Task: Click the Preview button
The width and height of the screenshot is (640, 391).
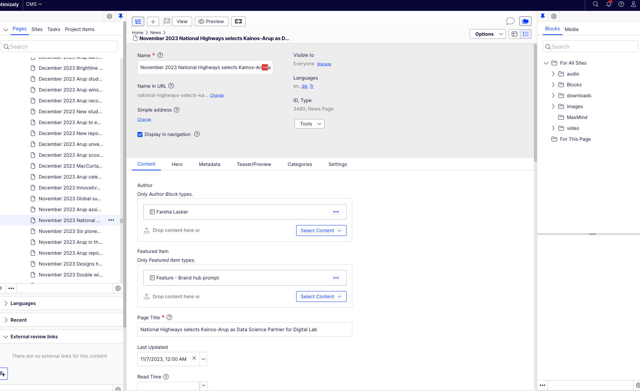Action: 212,21
